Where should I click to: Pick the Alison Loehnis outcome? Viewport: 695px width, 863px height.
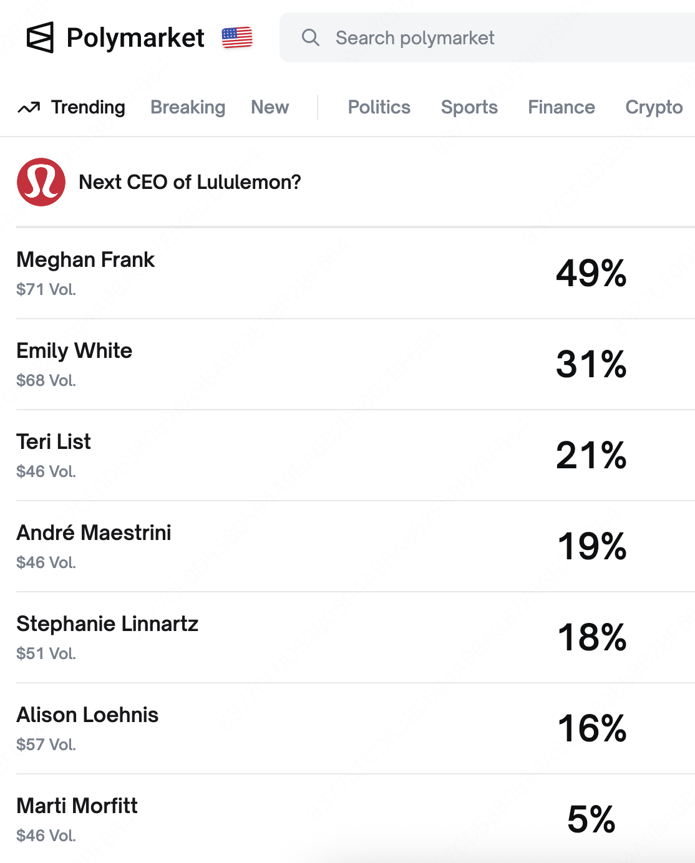click(x=87, y=715)
